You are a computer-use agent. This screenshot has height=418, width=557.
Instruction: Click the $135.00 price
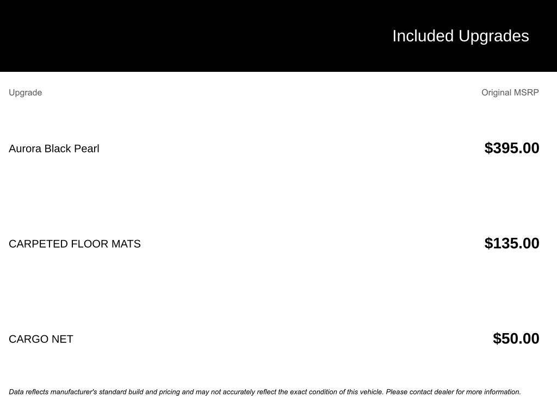coord(511,243)
